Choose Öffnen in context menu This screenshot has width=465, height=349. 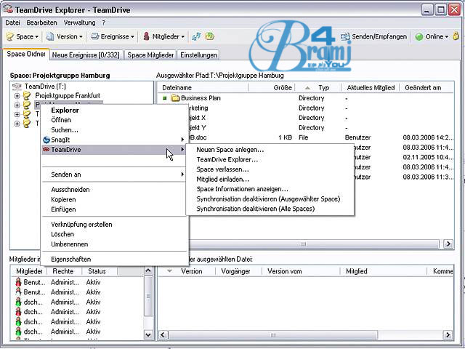tap(114, 120)
